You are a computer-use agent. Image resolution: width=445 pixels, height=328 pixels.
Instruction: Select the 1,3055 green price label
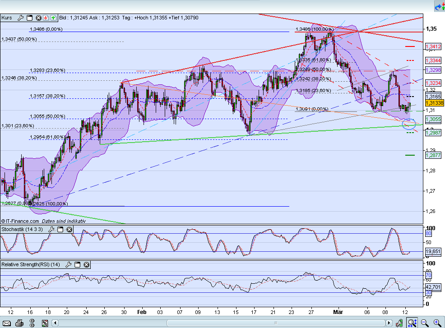(433, 119)
